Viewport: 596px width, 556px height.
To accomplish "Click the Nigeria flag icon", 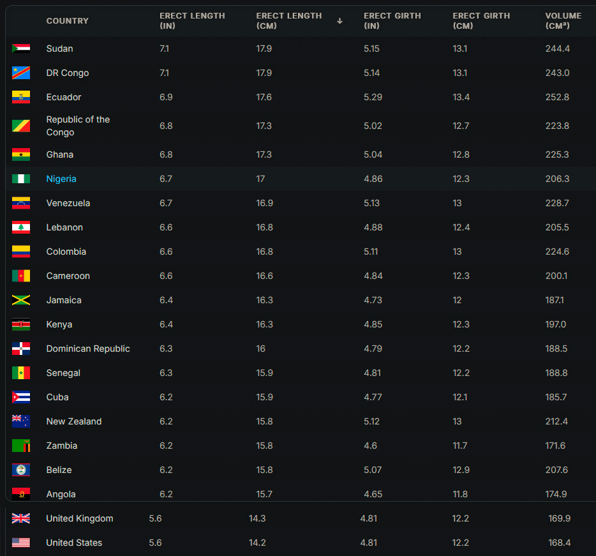I will (x=21, y=179).
